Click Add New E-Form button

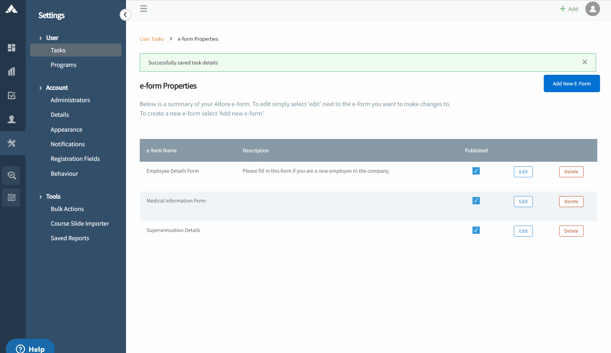click(571, 84)
